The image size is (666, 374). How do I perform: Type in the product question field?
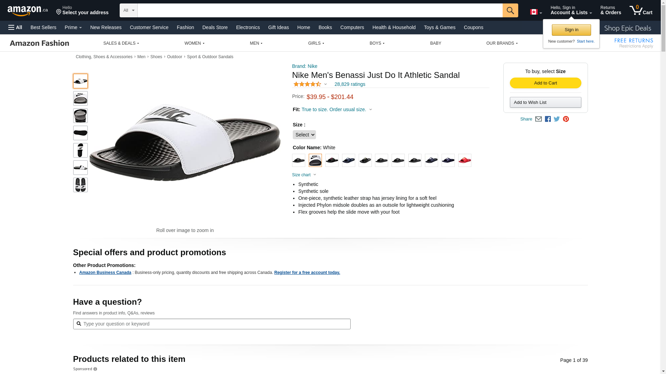pyautogui.click(x=215, y=324)
